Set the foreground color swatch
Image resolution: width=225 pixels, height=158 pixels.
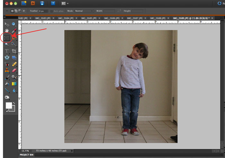(x=9, y=106)
